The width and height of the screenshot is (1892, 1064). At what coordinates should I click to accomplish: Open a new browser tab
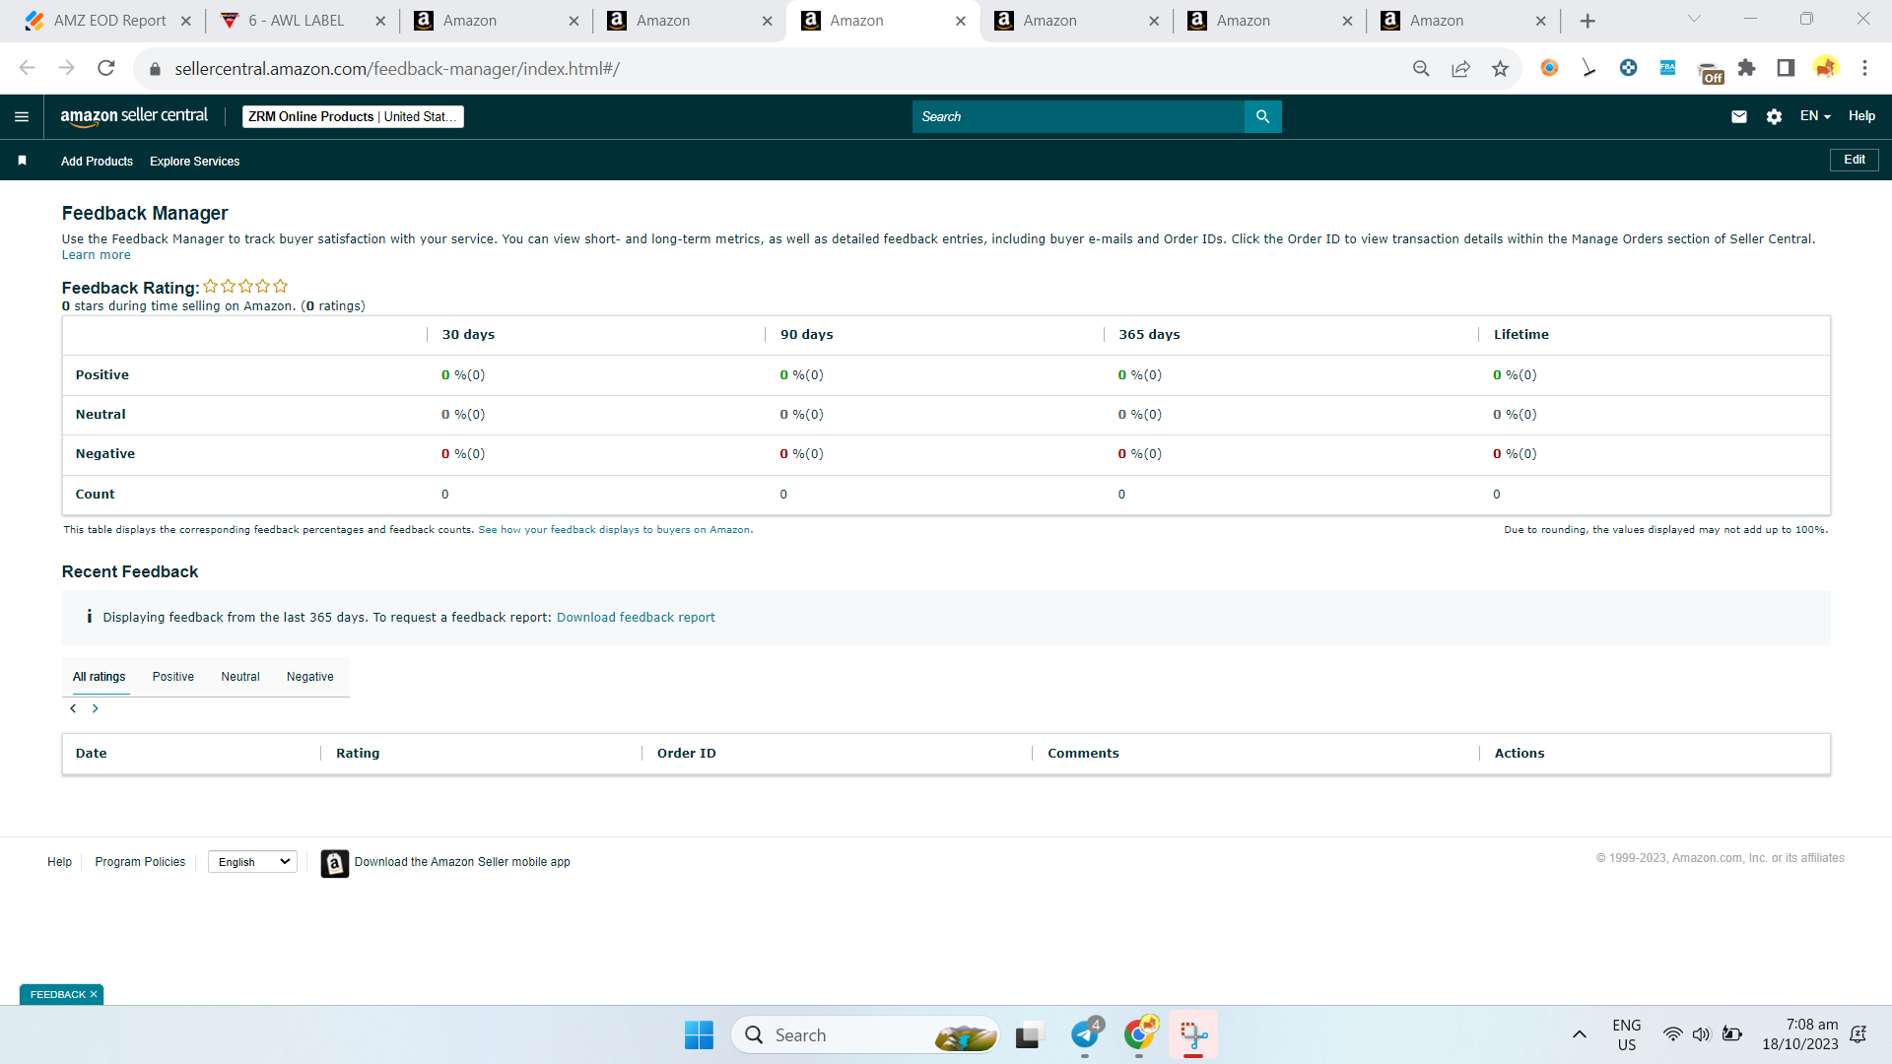point(1588,21)
